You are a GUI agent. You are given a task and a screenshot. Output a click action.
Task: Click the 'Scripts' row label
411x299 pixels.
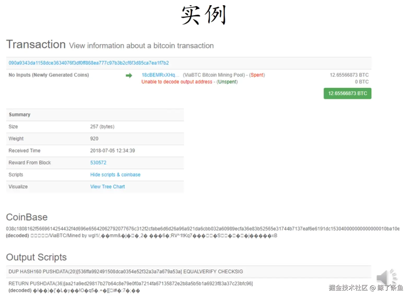tap(16, 175)
